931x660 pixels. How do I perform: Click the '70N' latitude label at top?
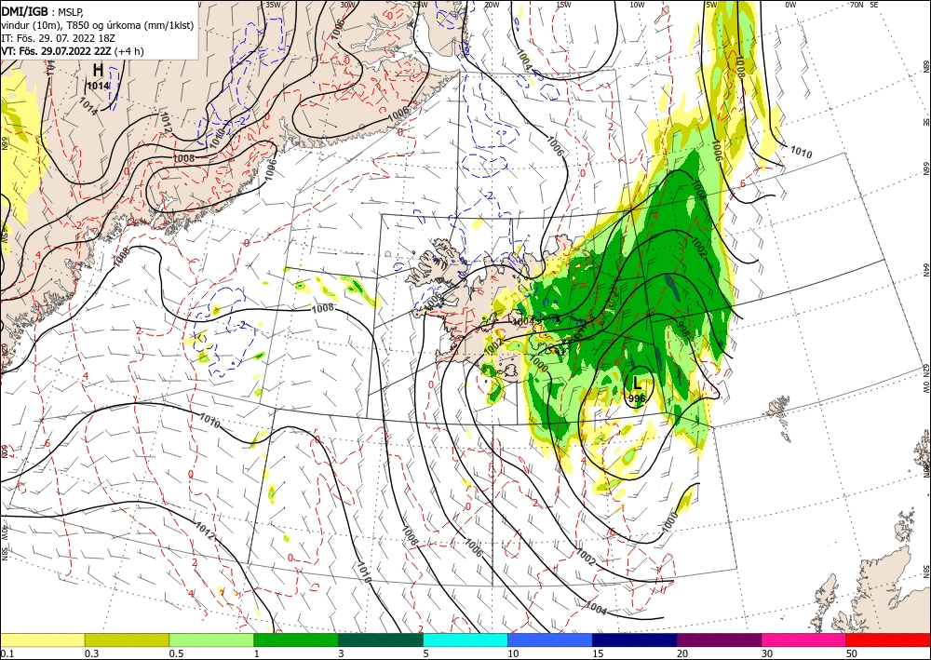tap(857, 4)
